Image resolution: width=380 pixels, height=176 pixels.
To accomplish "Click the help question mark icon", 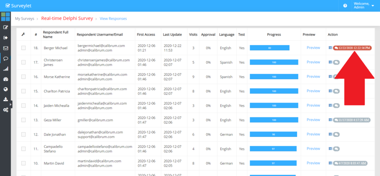I will pyautogui.click(x=345, y=6).
